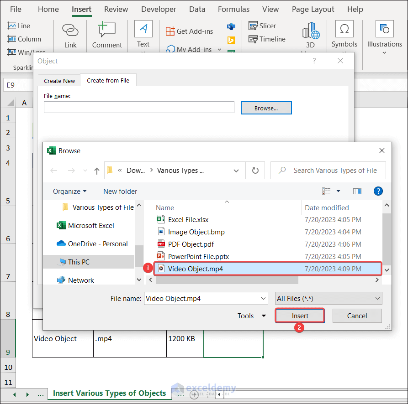This screenshot has width=408, height=404.
Task: Select Network in navigation pane
Action: point(75,280)
